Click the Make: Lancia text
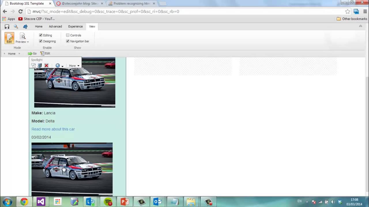 pos(43,113)
